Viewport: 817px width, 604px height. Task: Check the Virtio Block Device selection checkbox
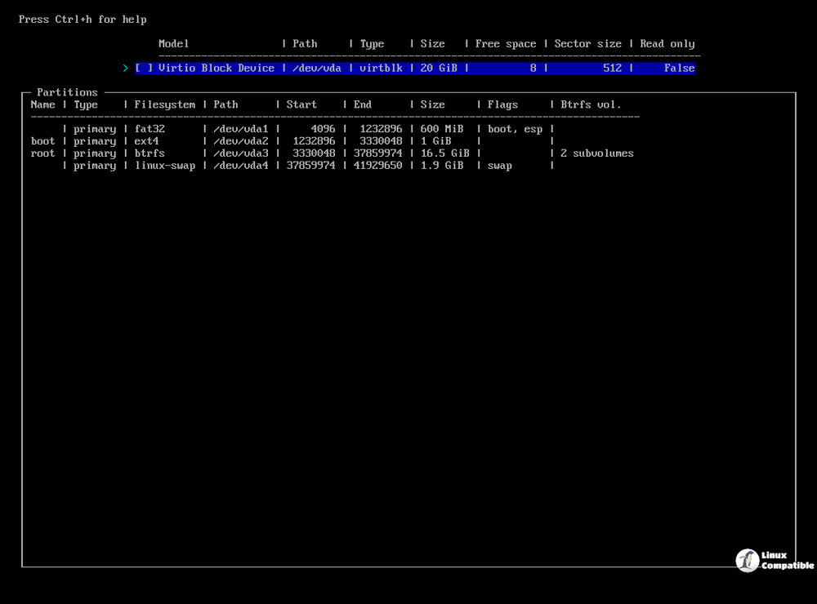click(141, 68)
